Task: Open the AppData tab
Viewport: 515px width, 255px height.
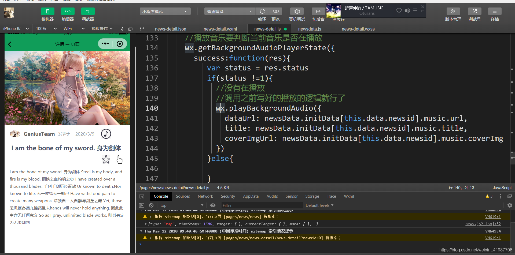Action: click(x=251, y=196)
